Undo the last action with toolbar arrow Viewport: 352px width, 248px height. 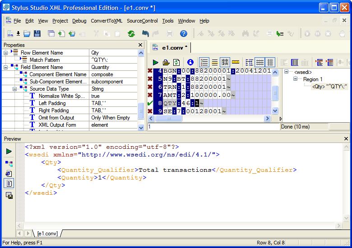click(145, 34)
